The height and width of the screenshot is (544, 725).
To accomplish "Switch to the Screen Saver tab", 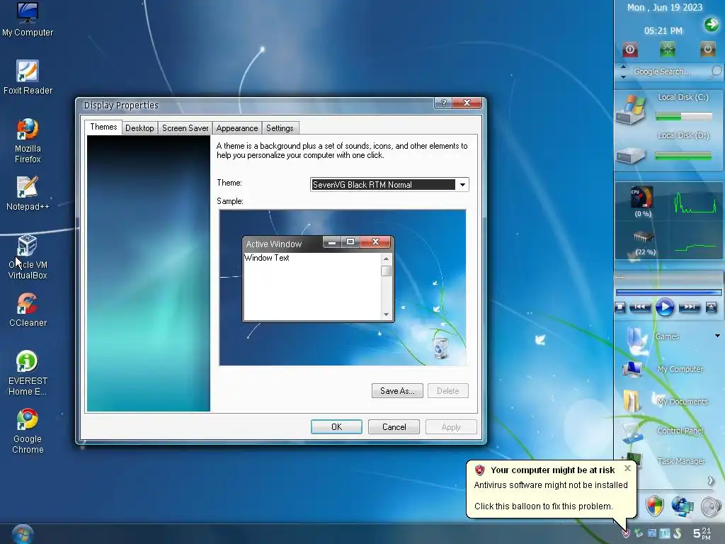I will tap(185, 128).
